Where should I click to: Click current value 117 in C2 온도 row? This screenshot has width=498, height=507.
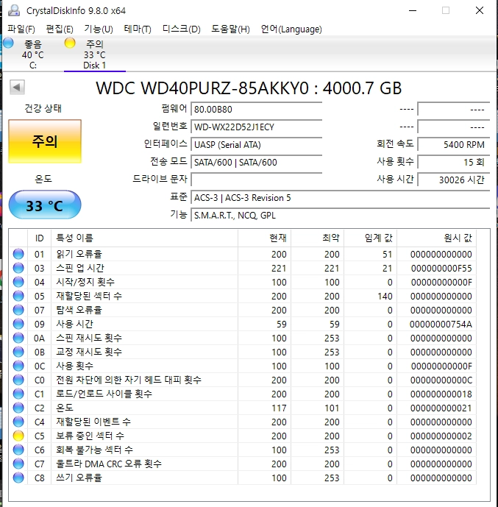click(279, 408)
